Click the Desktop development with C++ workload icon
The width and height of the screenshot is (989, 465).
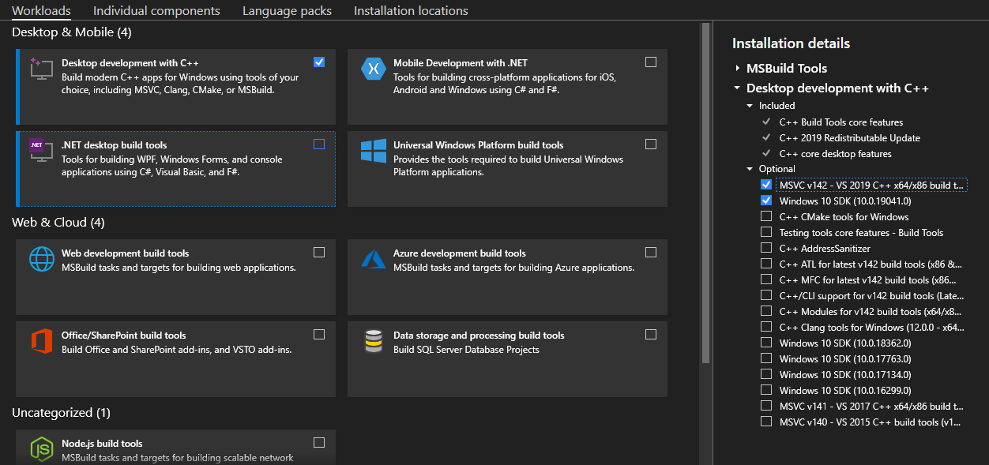41,68
